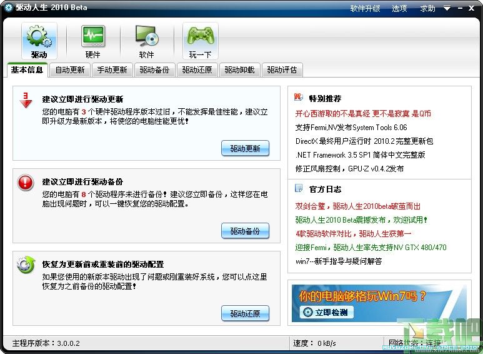This screenshot has height=354, width=483.
Task: Switch to the 驱动备份 tab
Action: 154,70
